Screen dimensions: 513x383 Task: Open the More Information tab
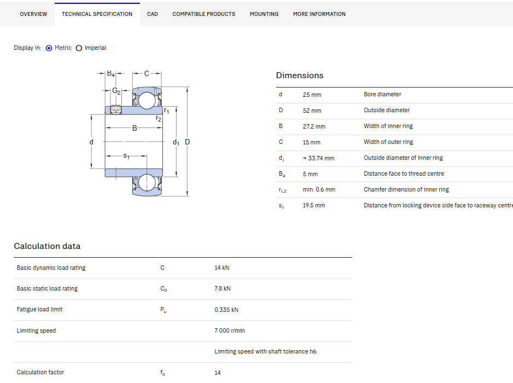click(x=319, y=14)
